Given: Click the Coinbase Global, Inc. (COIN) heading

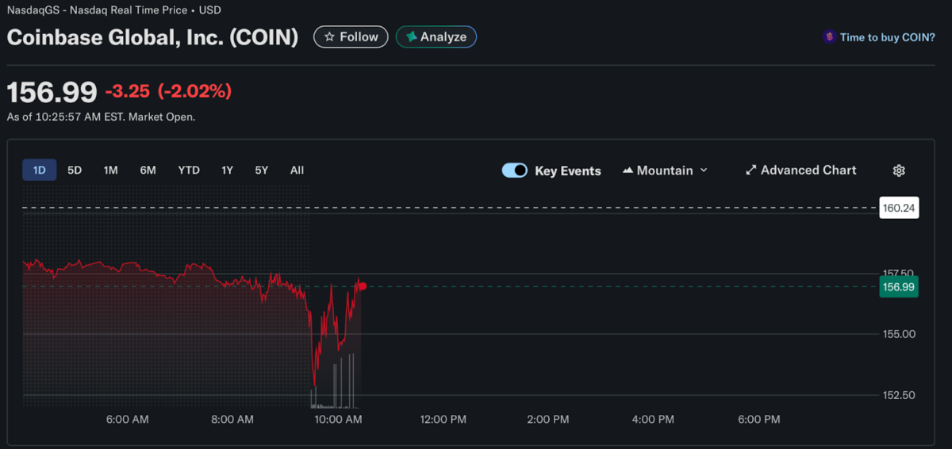Looking at the screenshot, I should 153,37.
